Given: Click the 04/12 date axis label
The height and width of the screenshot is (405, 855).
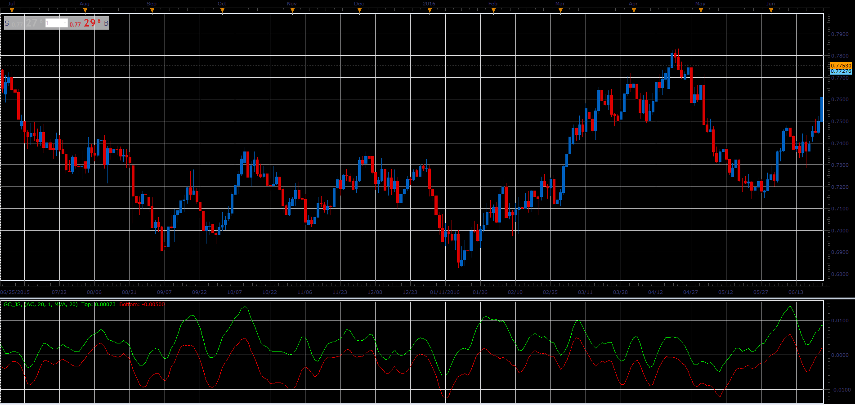Looking at the screenshot, I should click(656, 292).
